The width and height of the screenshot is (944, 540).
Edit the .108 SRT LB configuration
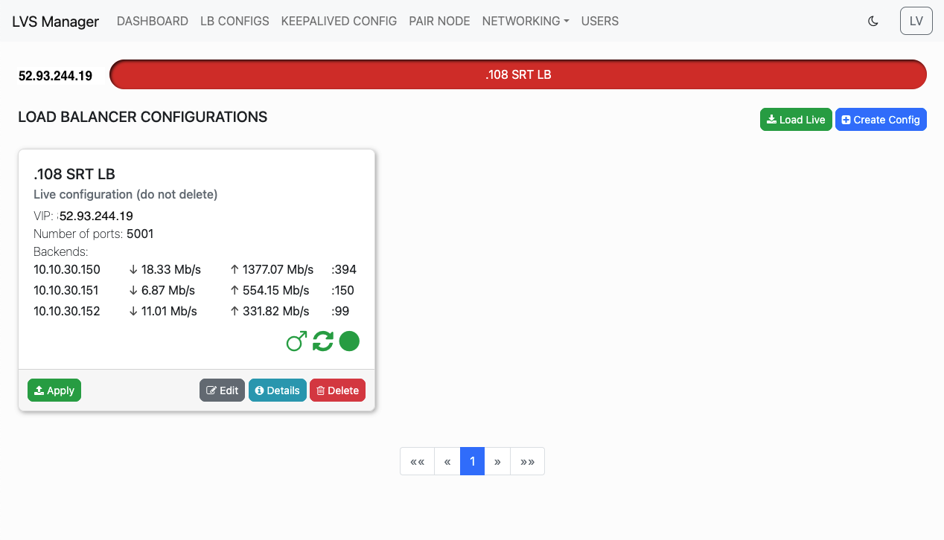coord(222,390)
